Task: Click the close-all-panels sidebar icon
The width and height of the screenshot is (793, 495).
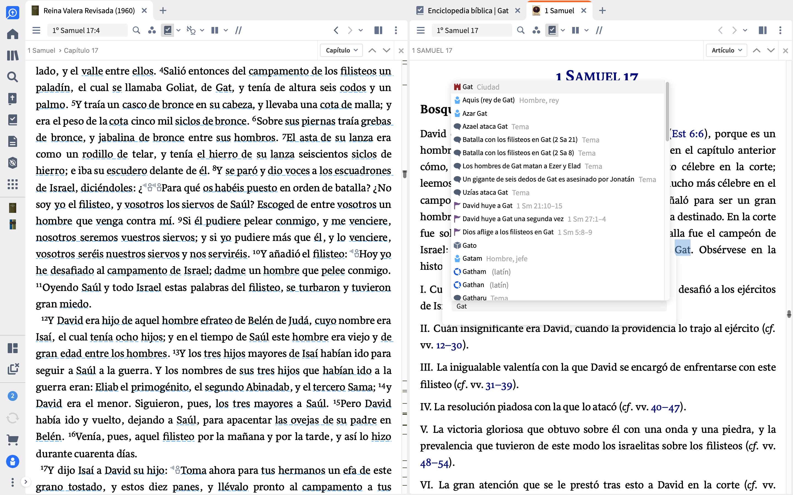Action: pos(13,369)
